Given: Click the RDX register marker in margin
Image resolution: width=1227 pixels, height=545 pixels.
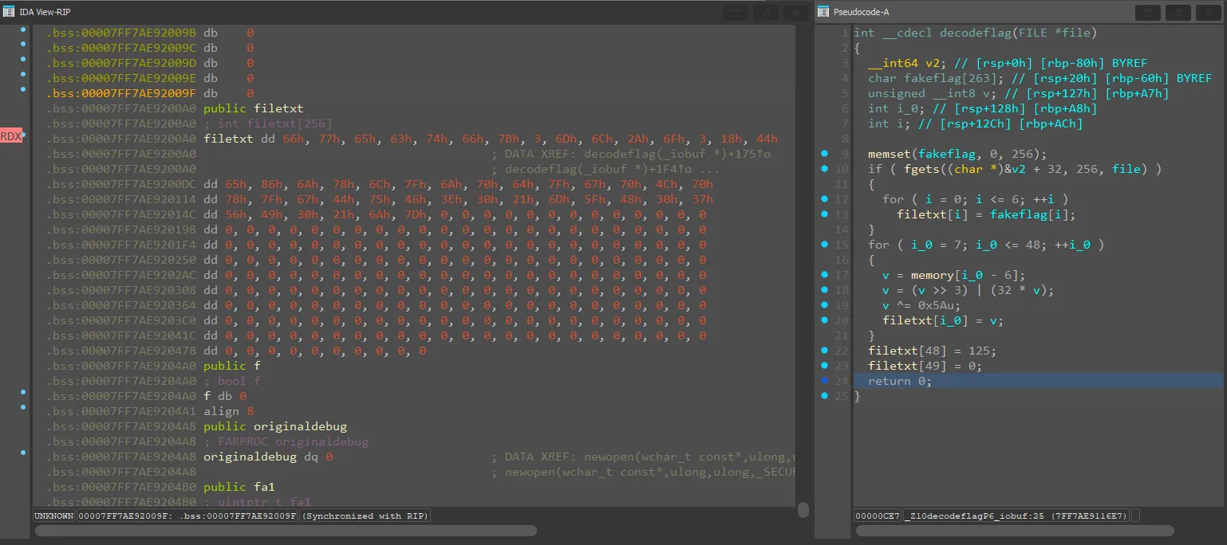Looking at the screenshot, I should (10, 136).
